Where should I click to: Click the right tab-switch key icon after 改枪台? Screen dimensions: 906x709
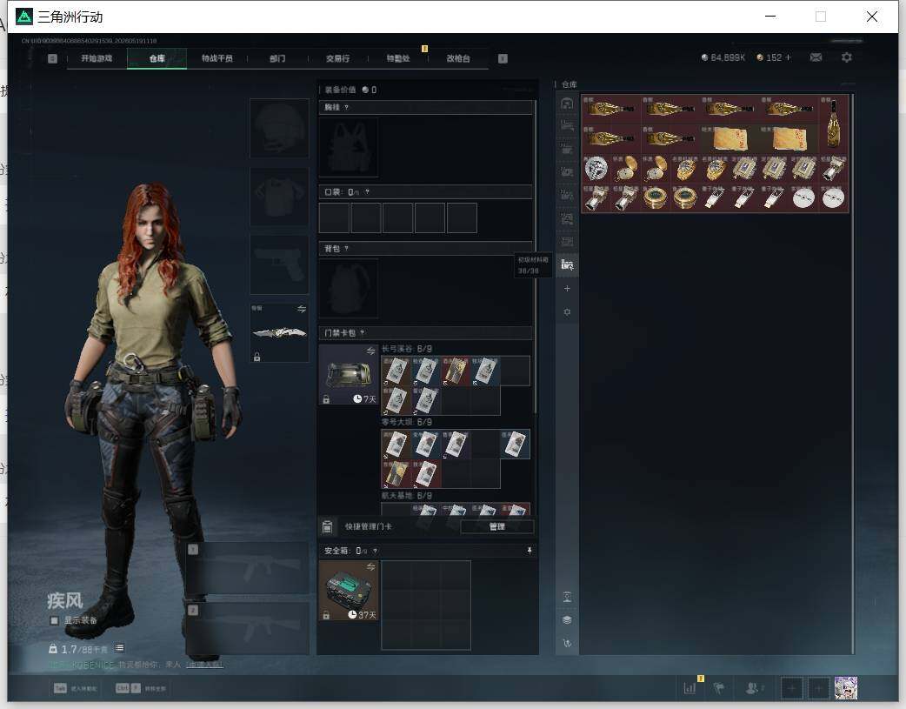pos(503,58)
